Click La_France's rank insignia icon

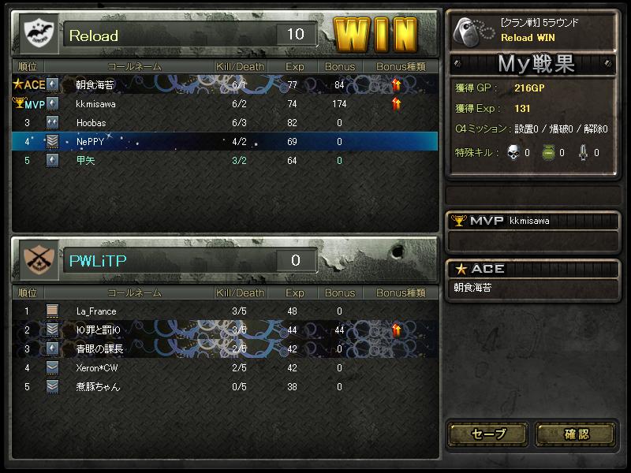[x=52, y=311]
